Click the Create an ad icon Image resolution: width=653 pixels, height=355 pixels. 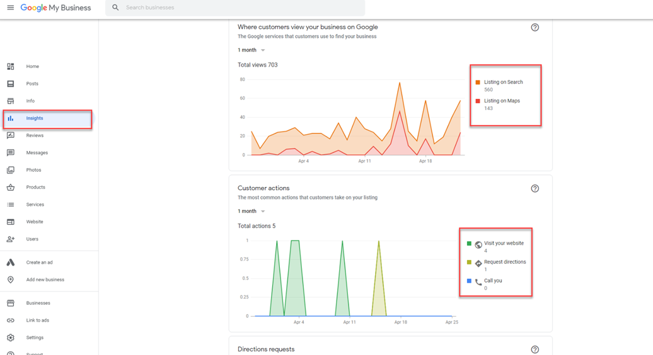click(x=11, y=262)
